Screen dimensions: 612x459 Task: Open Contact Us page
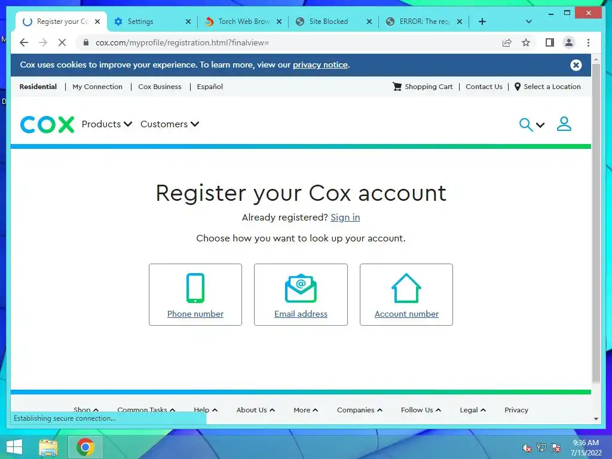click(x=484, y=87)
